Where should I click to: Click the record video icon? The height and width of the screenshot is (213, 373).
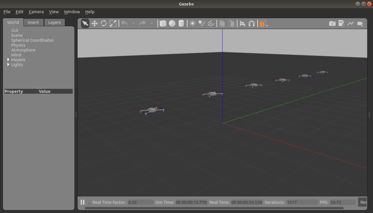[360, 24]
